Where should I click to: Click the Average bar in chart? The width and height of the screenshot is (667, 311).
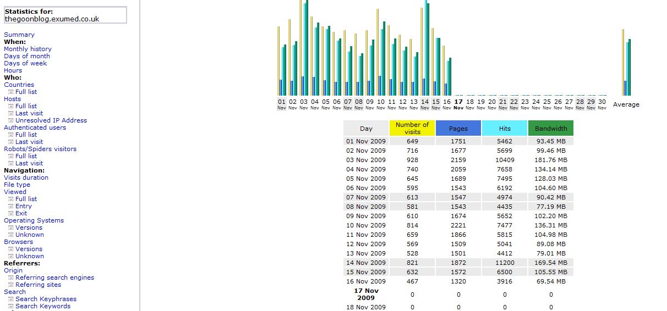click(x=626, y=62)
